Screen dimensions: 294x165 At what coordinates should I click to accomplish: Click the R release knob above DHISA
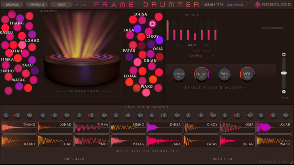[x=165, y=115]
